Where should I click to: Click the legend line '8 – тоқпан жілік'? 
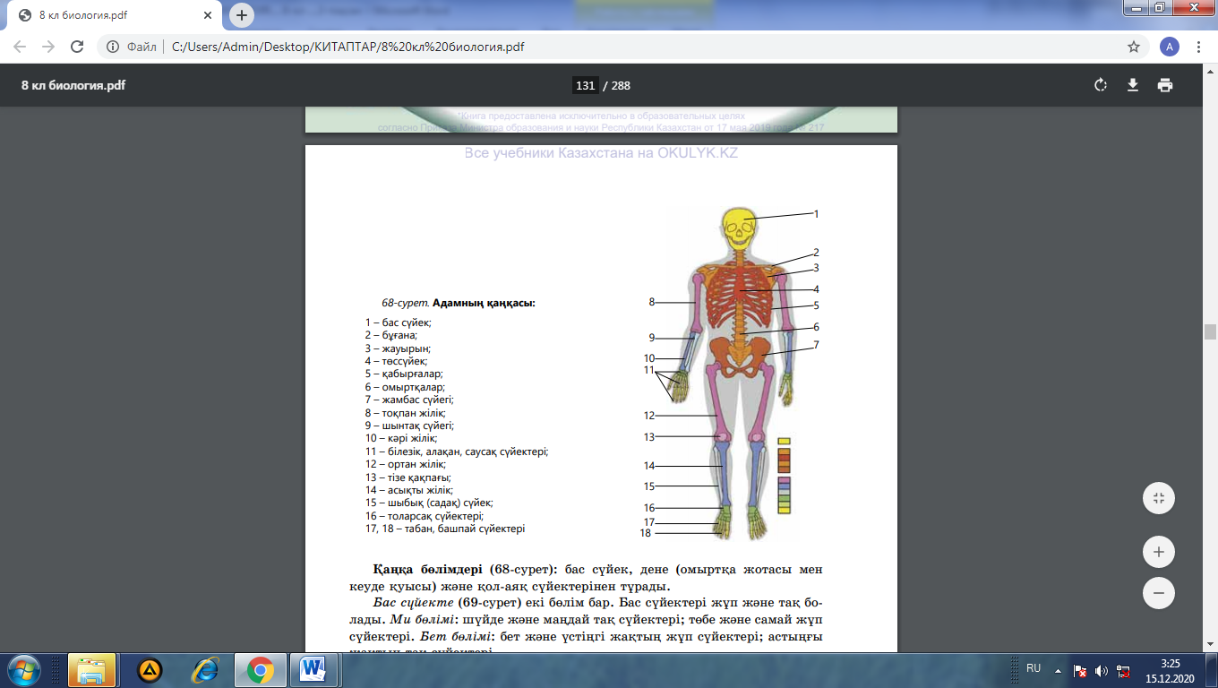tap(405, 413)
